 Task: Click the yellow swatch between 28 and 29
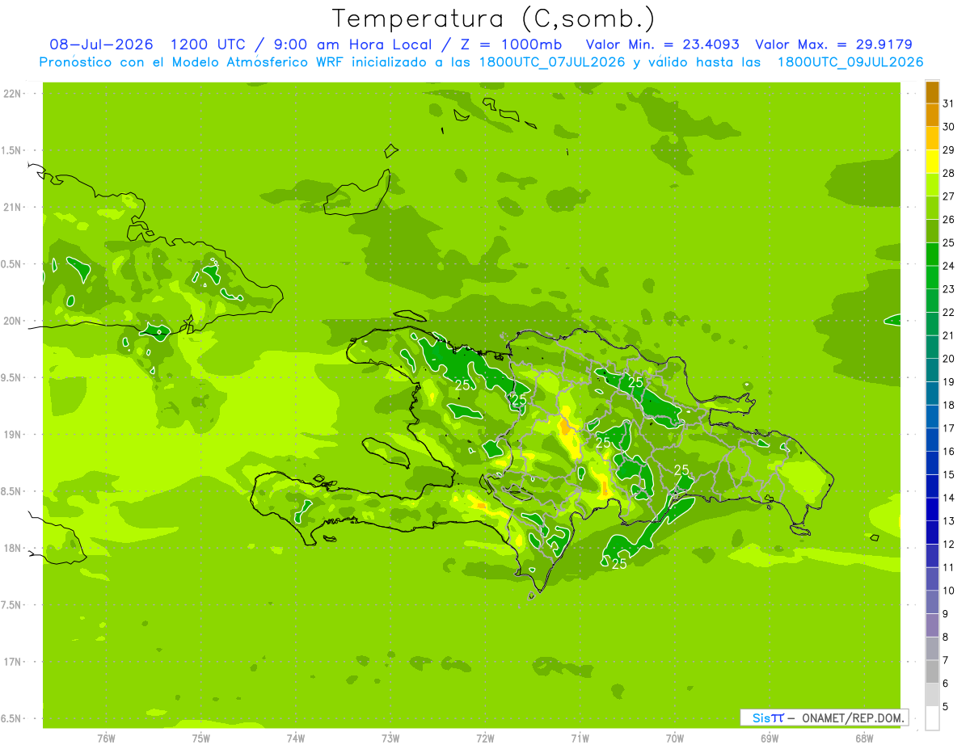pos(932,162)
